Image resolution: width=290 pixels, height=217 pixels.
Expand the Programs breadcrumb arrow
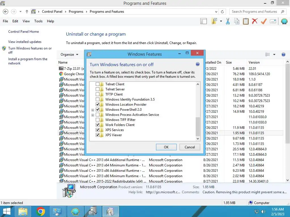point(86,12)
